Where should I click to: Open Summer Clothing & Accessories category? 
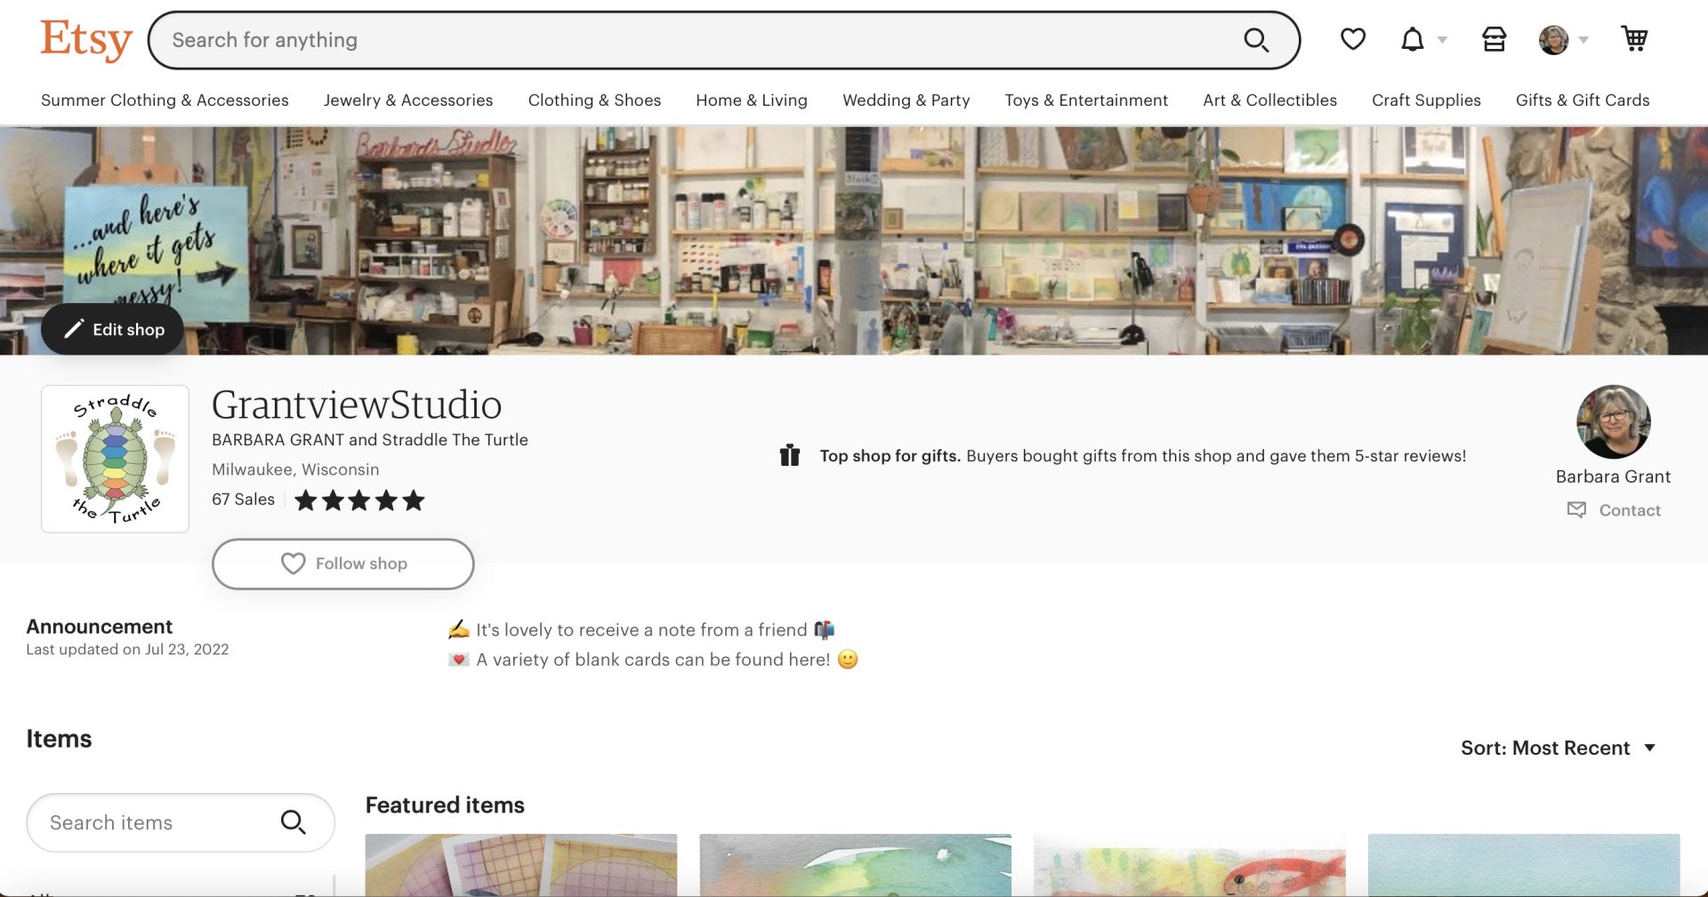(165, 100)
